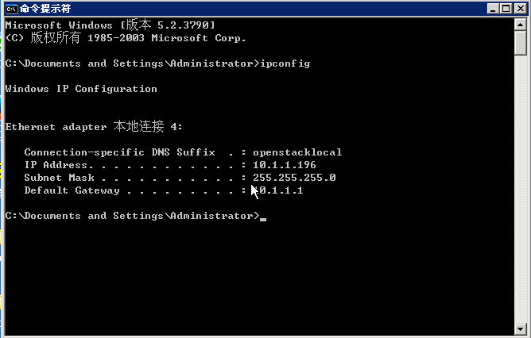Open the command prompt system menu icon
Viewport: 531px width, 338px height.
11,9
